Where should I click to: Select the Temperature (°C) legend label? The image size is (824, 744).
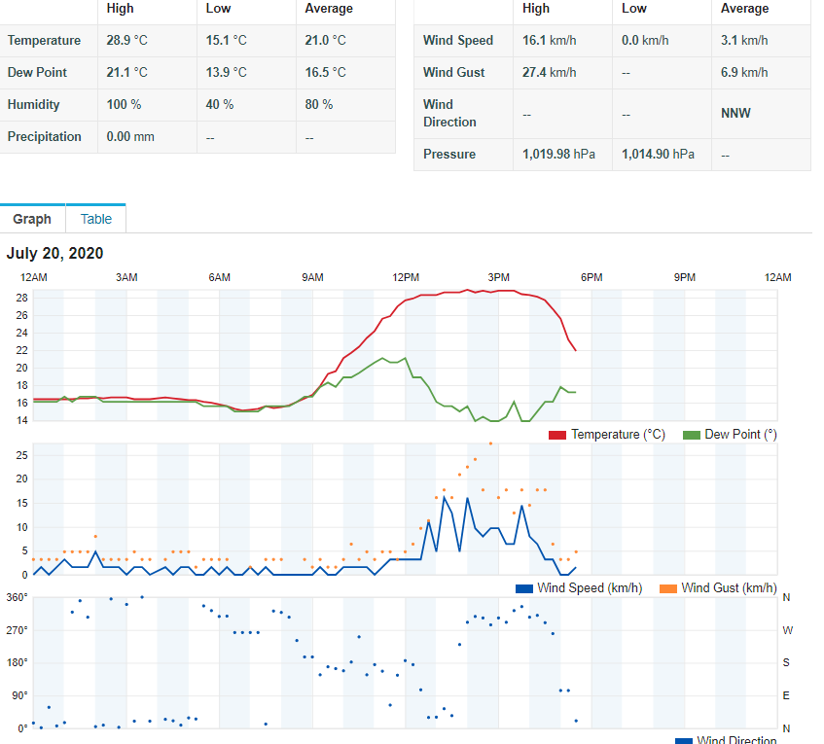(618, 435)
